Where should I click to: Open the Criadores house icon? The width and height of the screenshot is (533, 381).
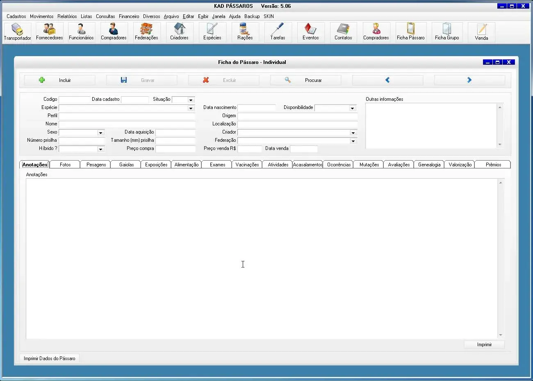pos(179,32)
